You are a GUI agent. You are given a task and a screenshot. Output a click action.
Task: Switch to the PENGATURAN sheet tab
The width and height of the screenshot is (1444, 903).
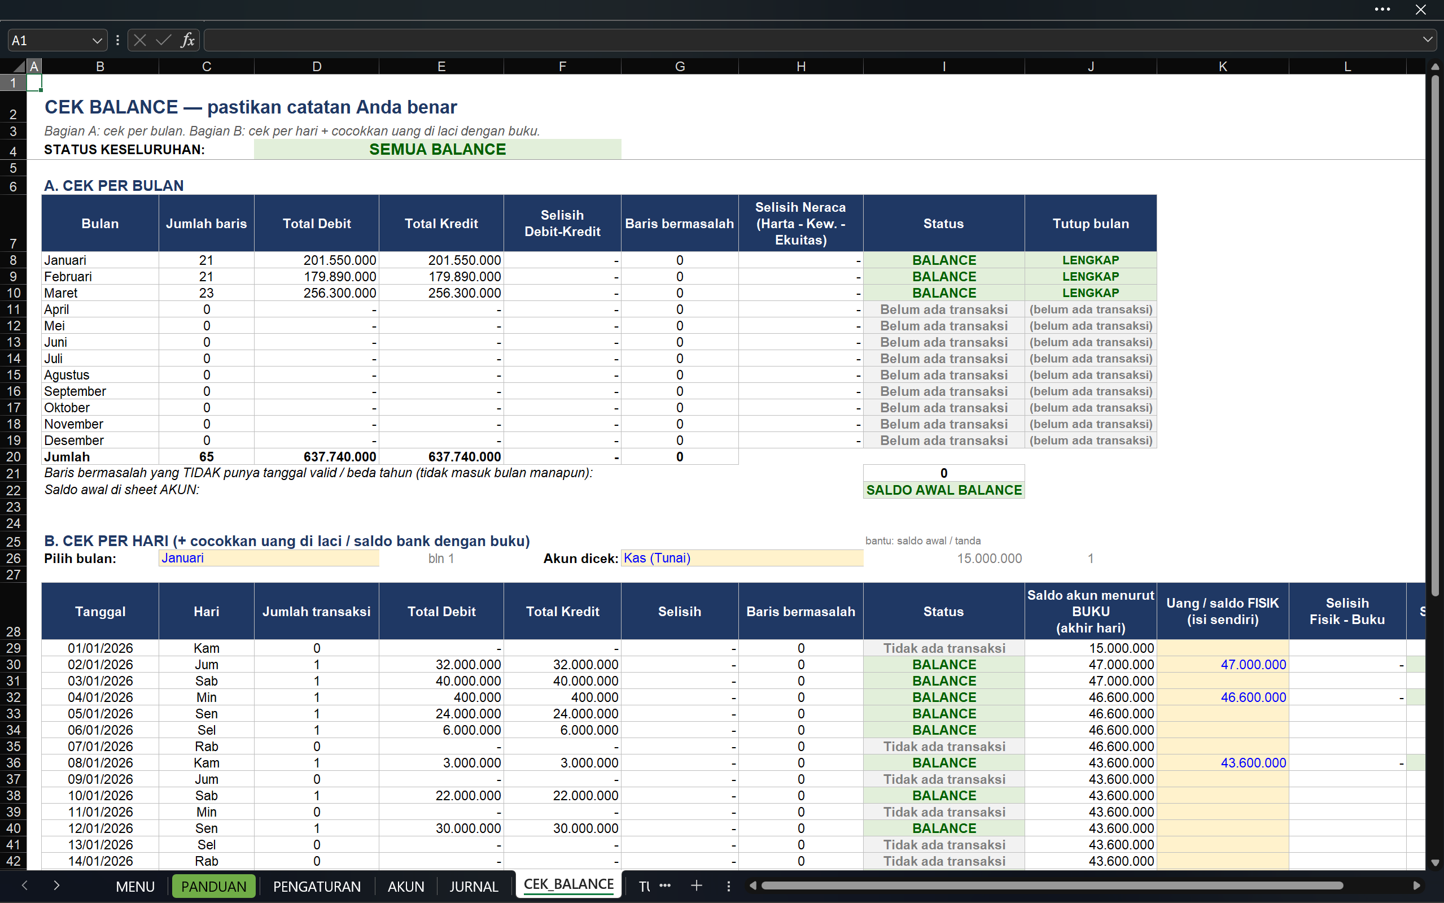317,886
